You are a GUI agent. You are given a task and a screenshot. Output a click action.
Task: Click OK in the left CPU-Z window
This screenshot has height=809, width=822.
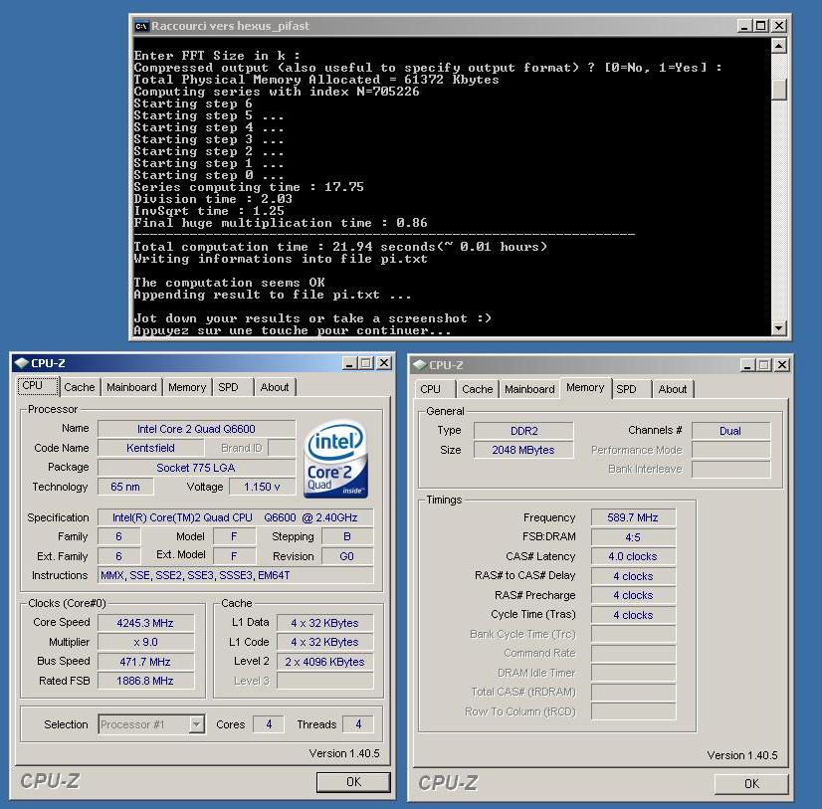pos(353,782)
